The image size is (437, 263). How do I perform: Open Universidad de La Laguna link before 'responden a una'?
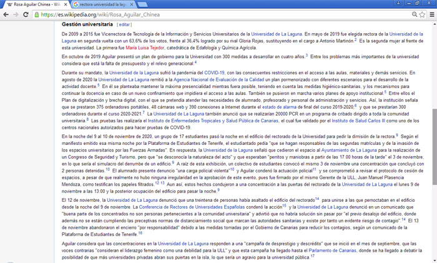(183, 244)
